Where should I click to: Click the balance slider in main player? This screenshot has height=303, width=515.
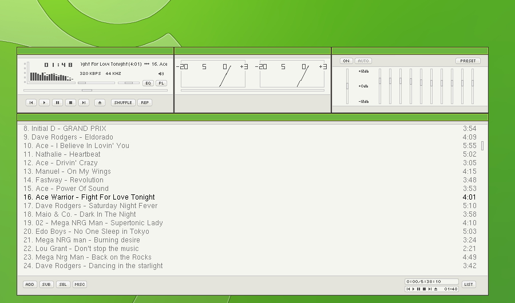click(128, 83)
